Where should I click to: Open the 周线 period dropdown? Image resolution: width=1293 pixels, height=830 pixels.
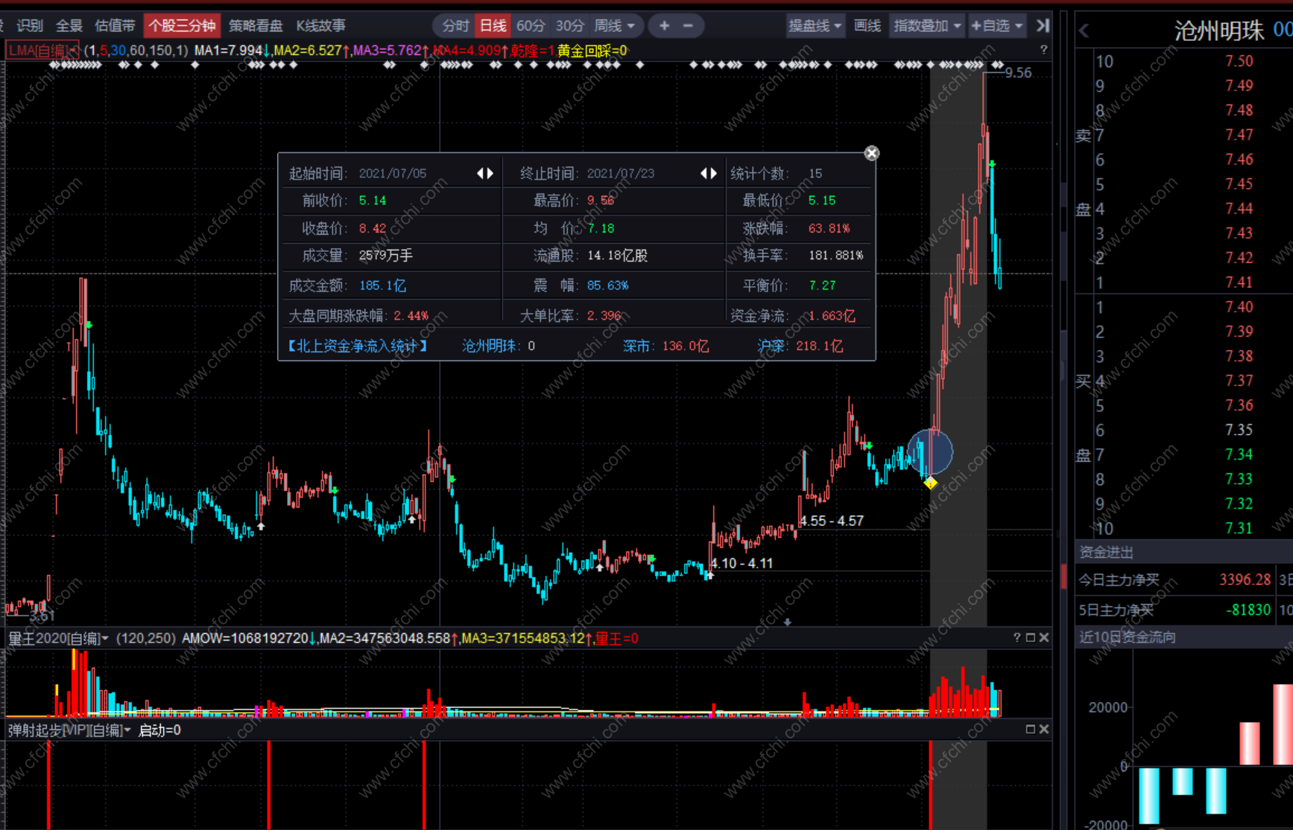click(x=615, y=25)
